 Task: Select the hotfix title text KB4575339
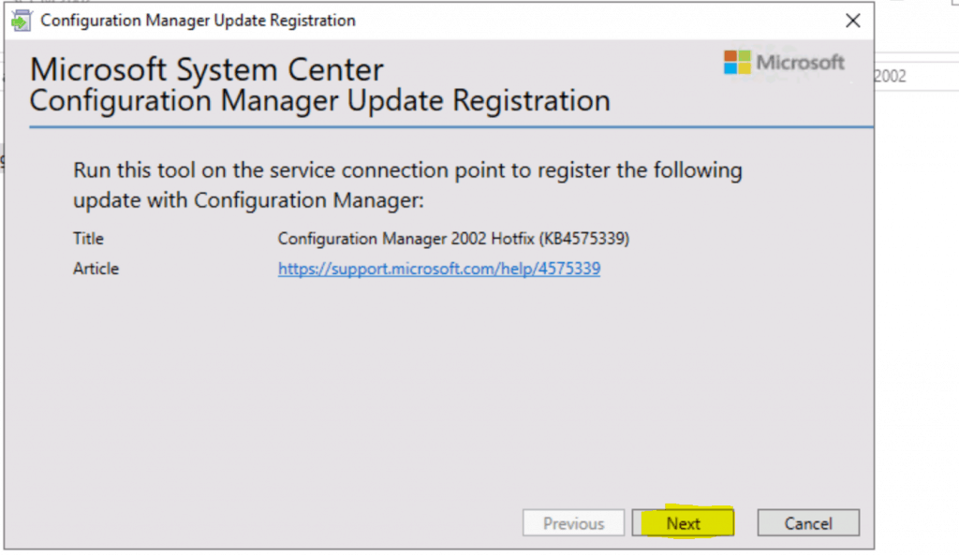click(453, 239)
